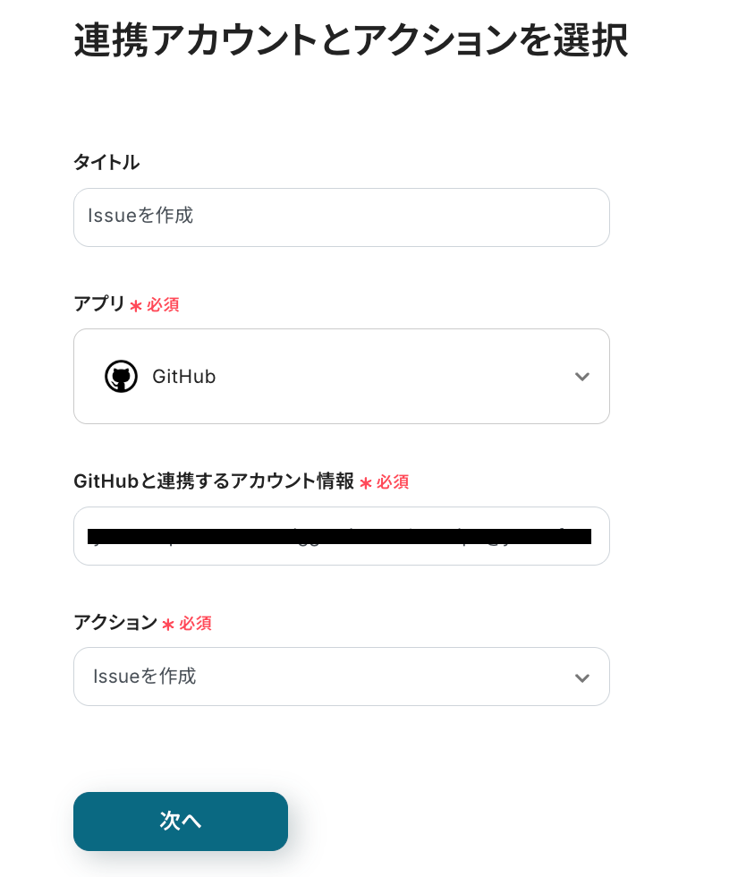Image resolution: width=755 pixels, height=877 pixels.
Task: Click the アクション field label
Action: 115,622
